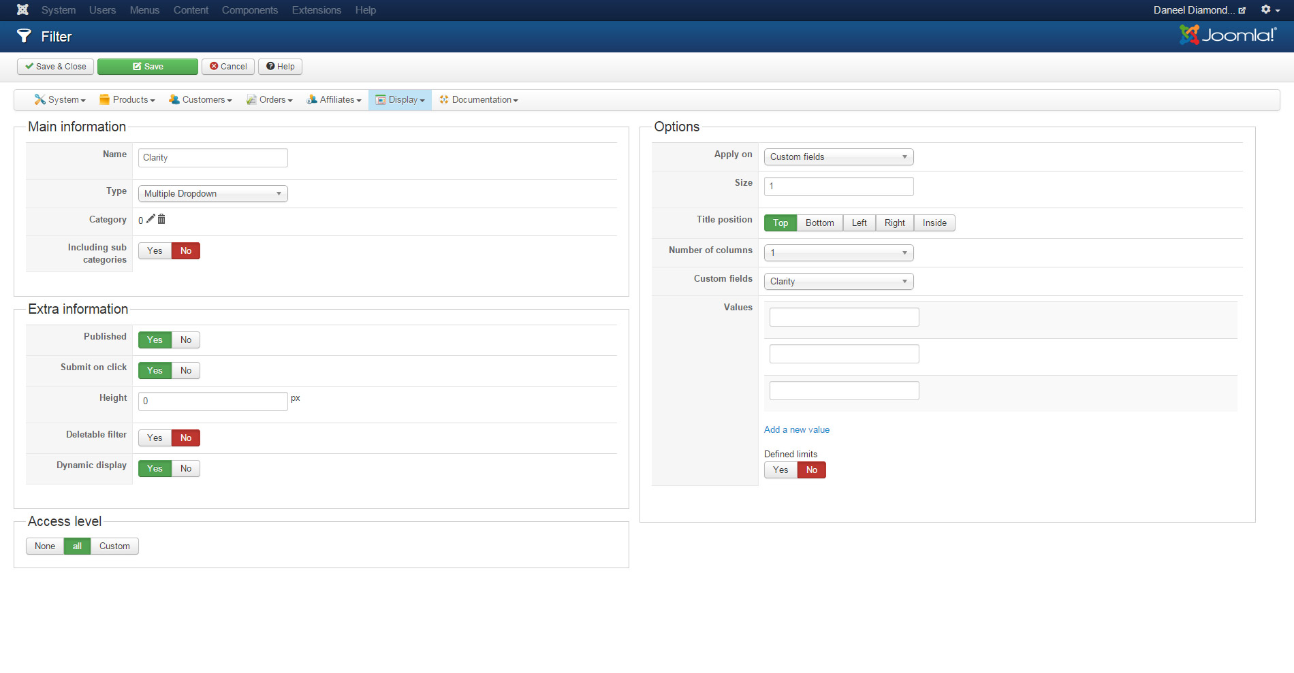Focus the first Values input field

click(x=845, y=316)
